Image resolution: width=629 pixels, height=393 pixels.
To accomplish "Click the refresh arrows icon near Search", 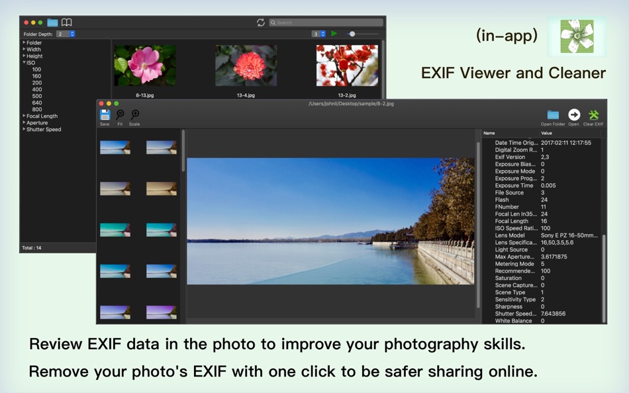I will 261,22.
